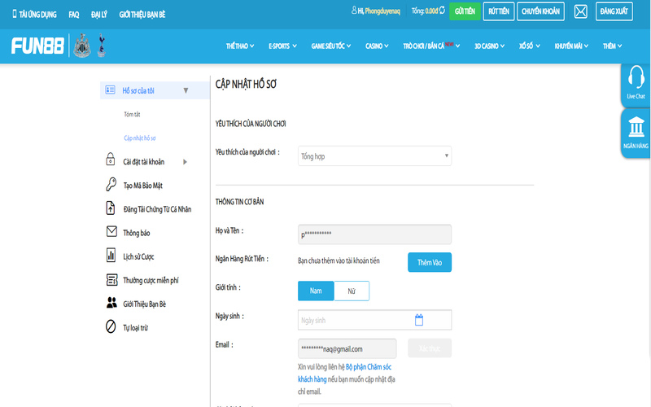Click the Cài đặt tài khoản lock icon

pyautogui.click(x=111, y=160)
